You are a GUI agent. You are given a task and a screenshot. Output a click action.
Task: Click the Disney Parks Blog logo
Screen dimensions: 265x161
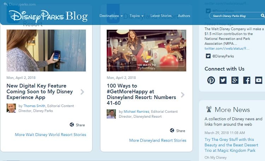tap(48, 16)
